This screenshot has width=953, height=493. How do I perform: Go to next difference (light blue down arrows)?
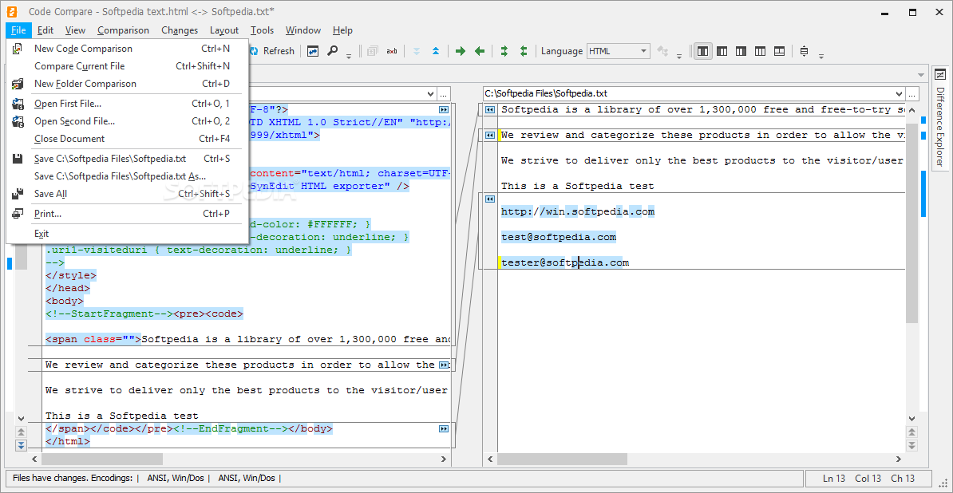[417, 51]
